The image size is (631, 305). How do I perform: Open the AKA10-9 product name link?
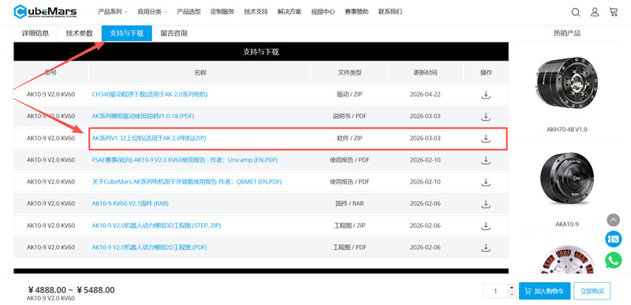[x=566, y=224]
